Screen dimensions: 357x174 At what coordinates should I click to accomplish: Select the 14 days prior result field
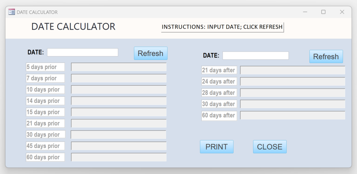pos(119,101)
